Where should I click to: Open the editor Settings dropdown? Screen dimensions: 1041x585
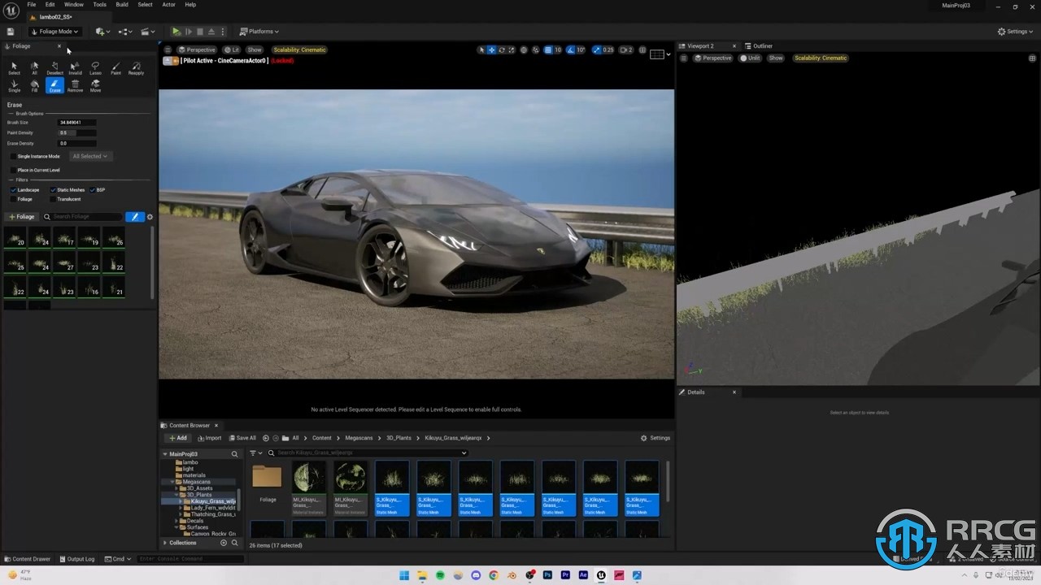pyautogui.click(x=1016, y=32)
